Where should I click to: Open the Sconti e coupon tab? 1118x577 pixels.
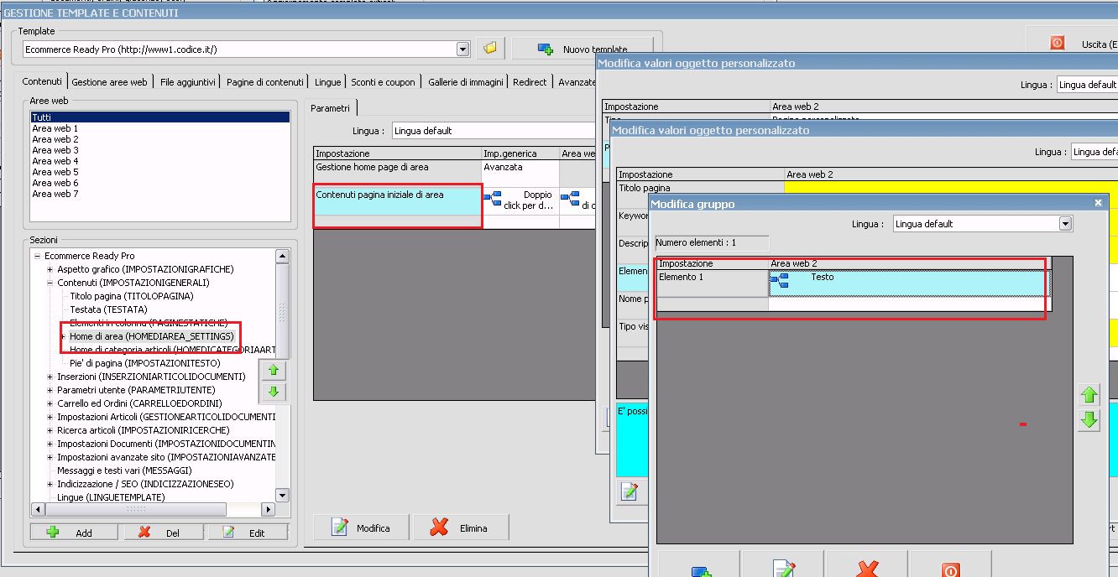click(383, 82)
